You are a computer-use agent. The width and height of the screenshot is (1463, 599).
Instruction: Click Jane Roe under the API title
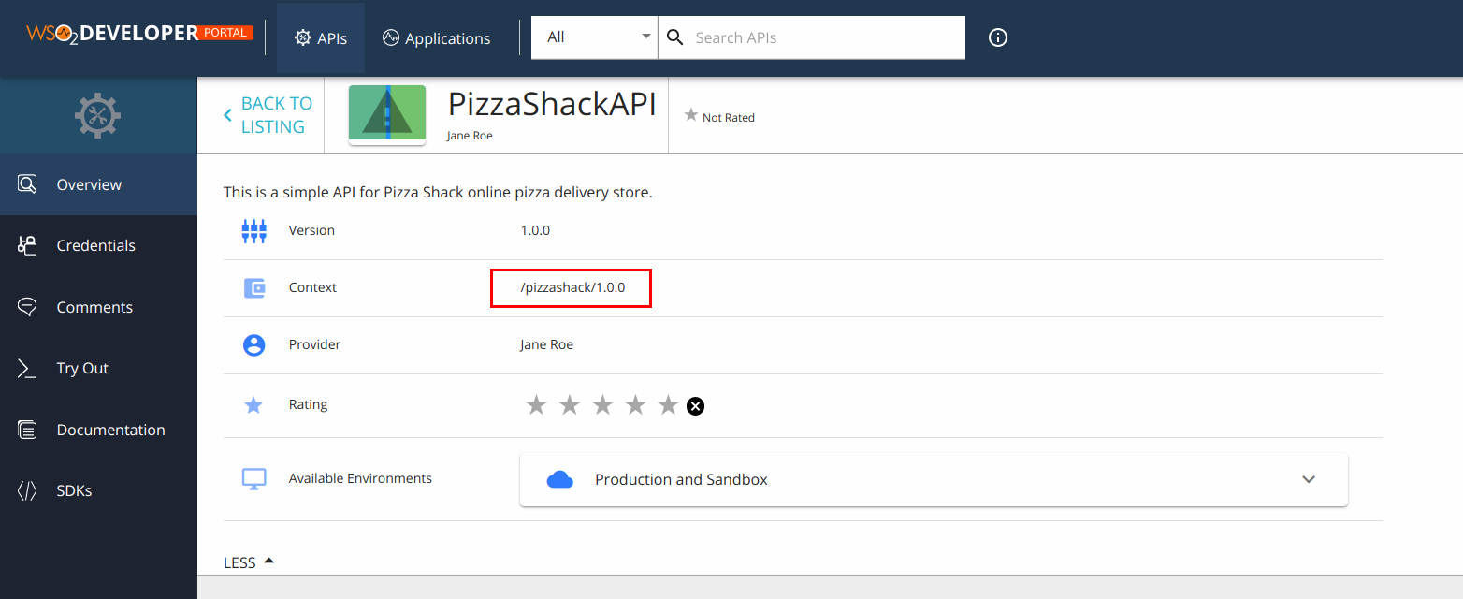pos(470,136)
